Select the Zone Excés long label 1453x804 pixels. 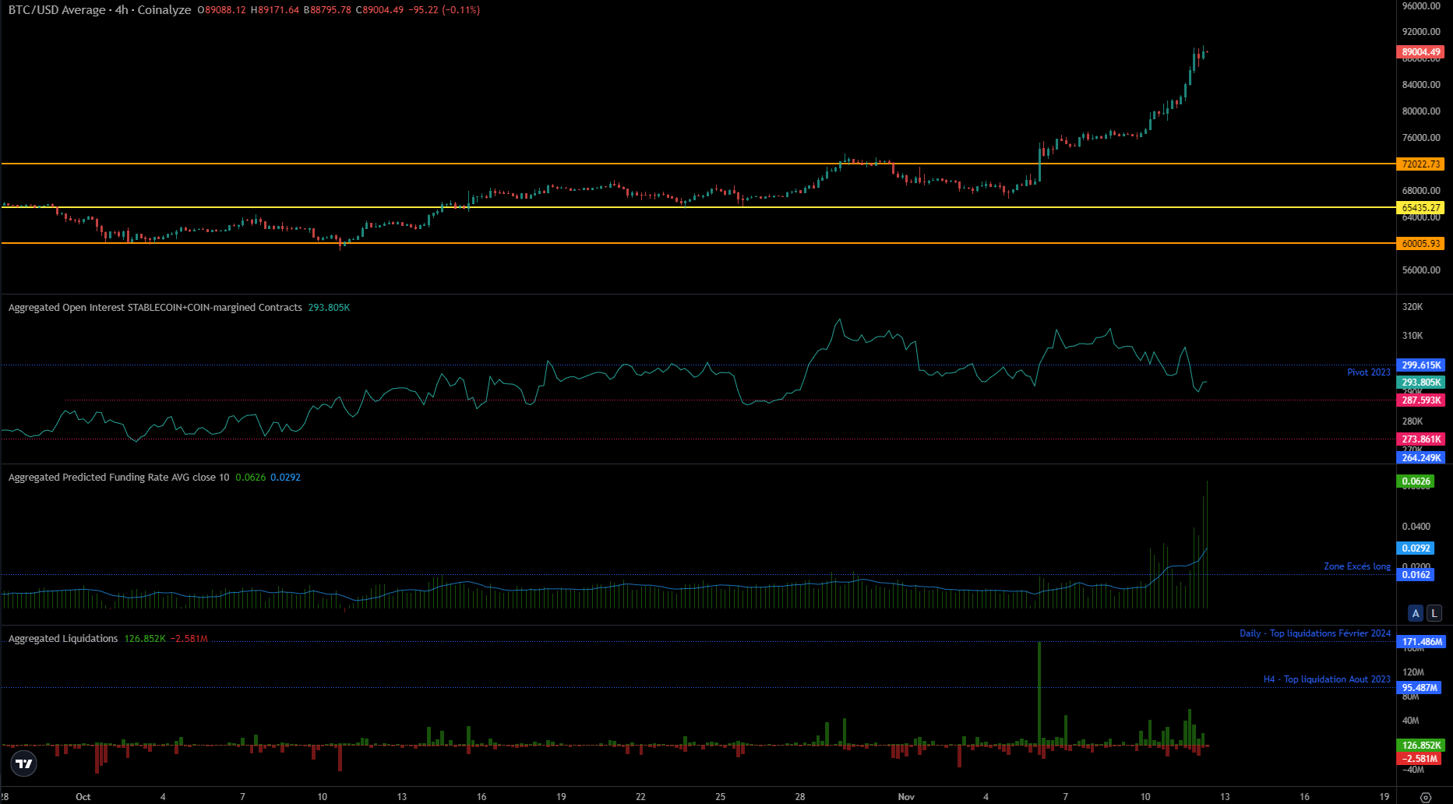[1356, 566]
